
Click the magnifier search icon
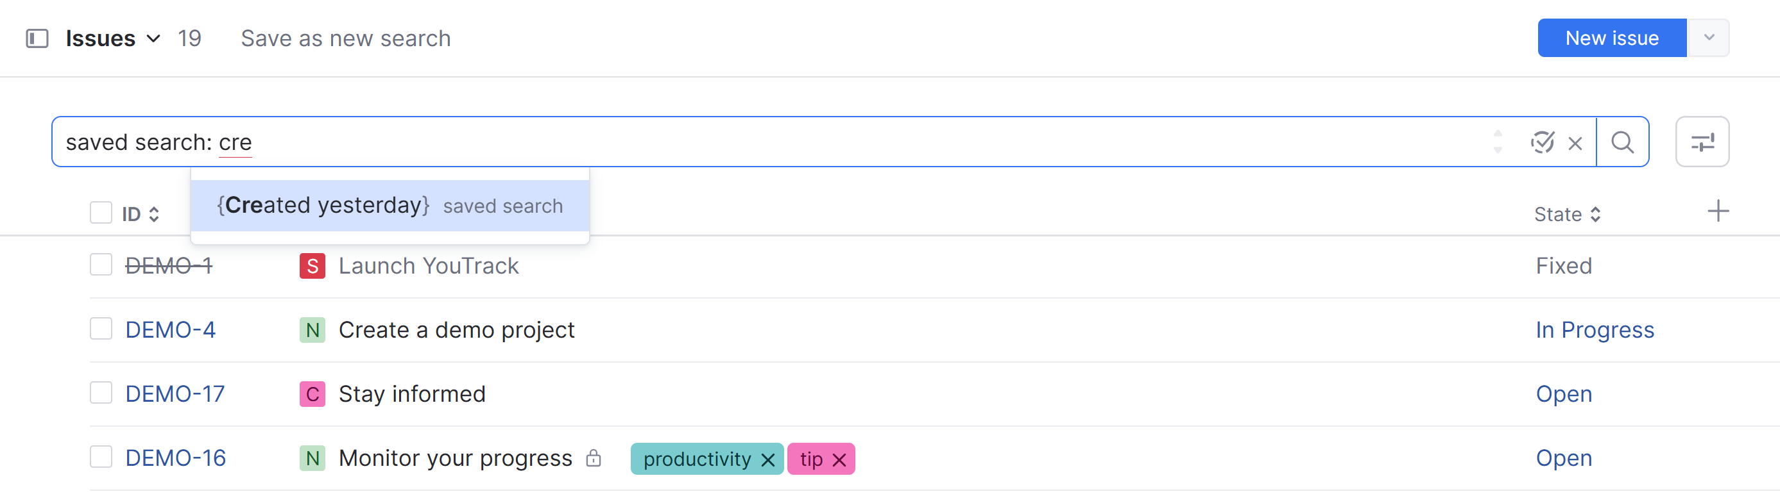pyautogui.click(x=1622, y=143)
